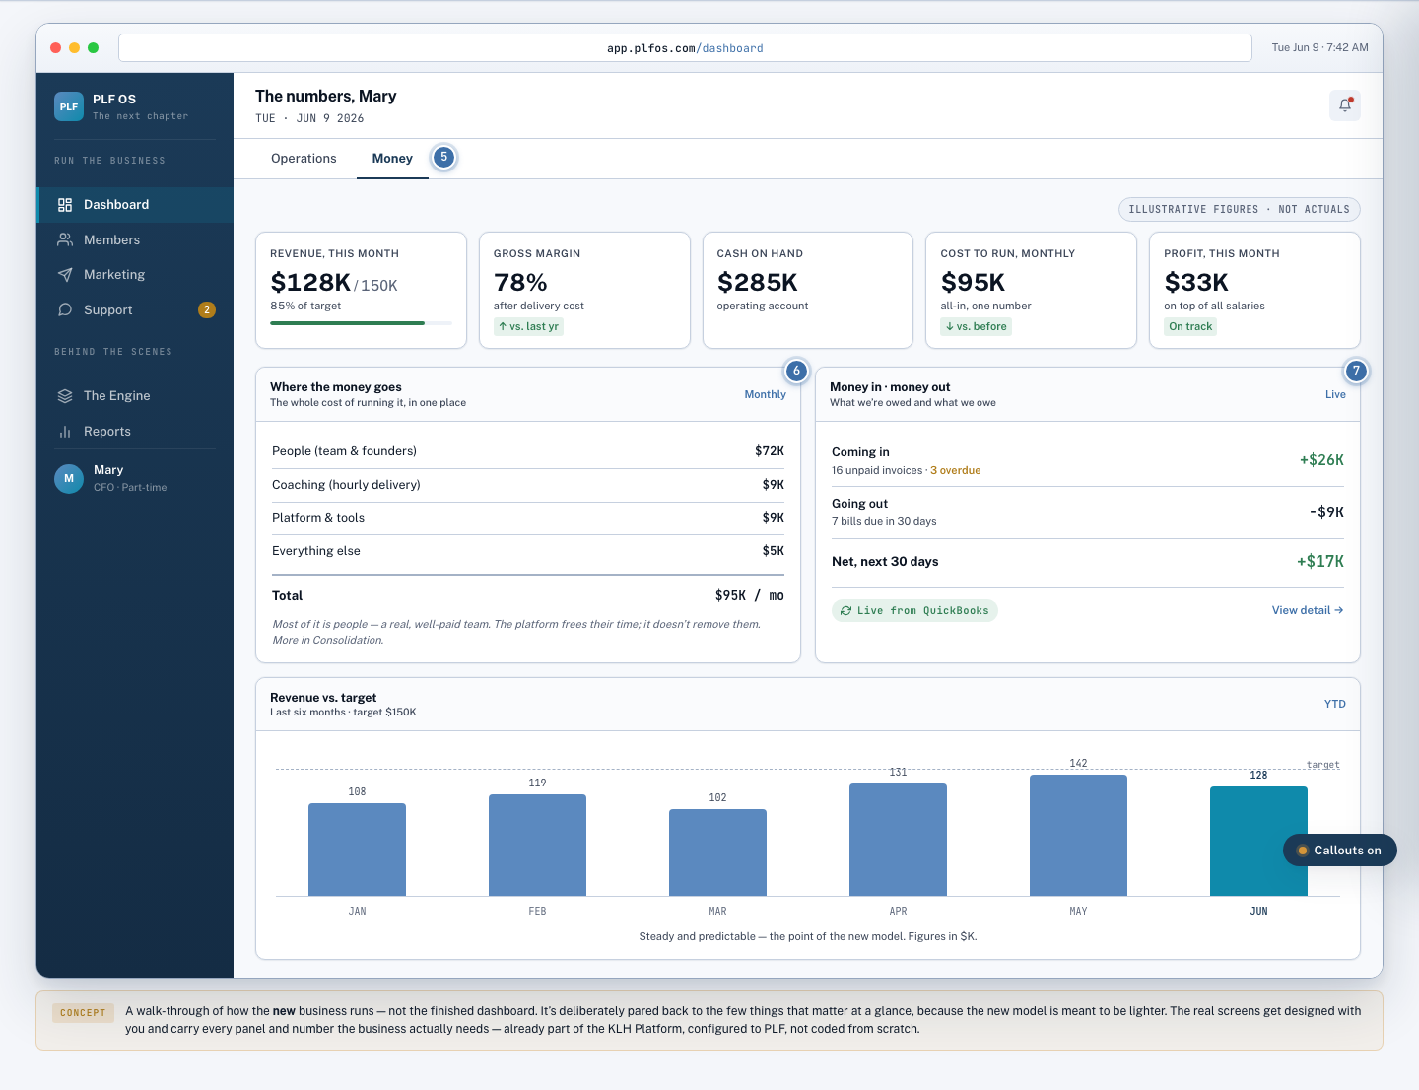Open the Support section
1419x1090 pixels.
(x=135, y=309)
